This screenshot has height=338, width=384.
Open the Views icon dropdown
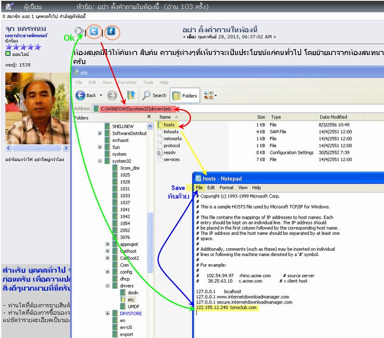click(210, 95)
